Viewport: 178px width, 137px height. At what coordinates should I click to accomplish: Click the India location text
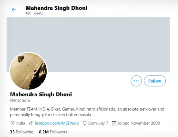tap(21, 123)
